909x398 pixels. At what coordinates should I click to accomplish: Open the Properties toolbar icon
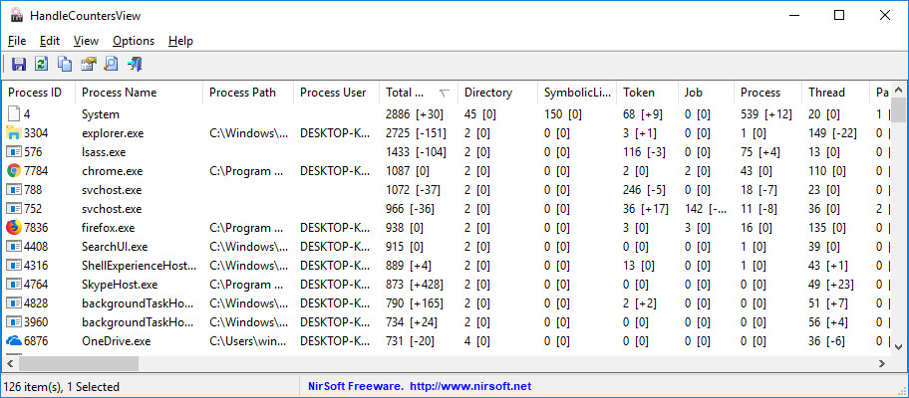click(x=88, y=65)
